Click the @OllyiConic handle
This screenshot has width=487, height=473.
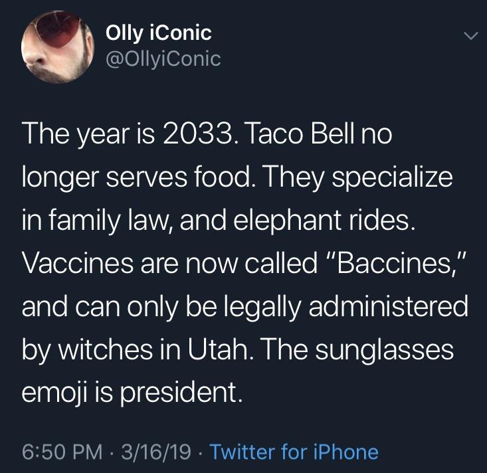pyautogui.click(x=163, y=59)
